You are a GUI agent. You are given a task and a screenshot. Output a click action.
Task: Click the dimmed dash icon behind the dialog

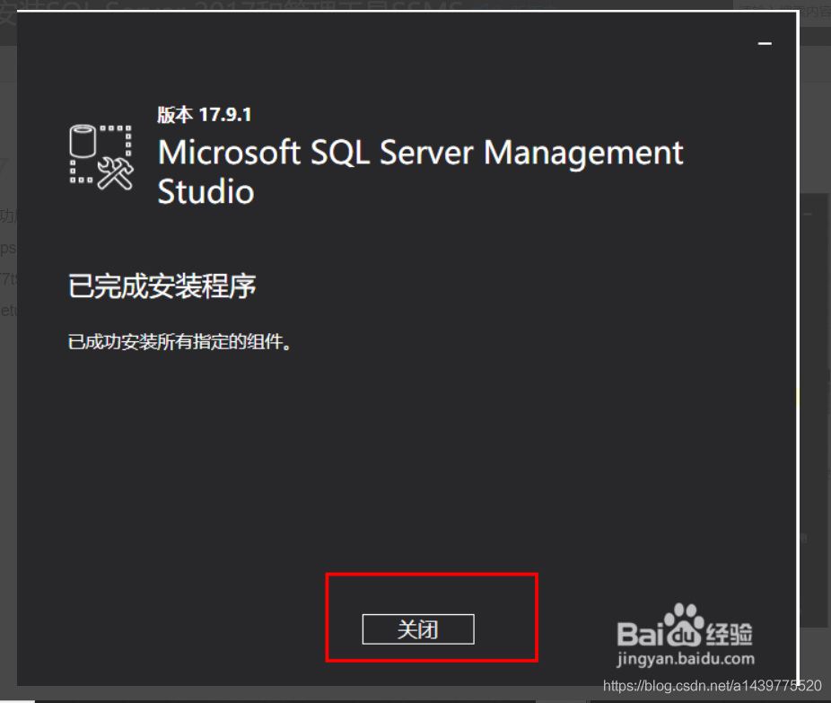[808, 215]
